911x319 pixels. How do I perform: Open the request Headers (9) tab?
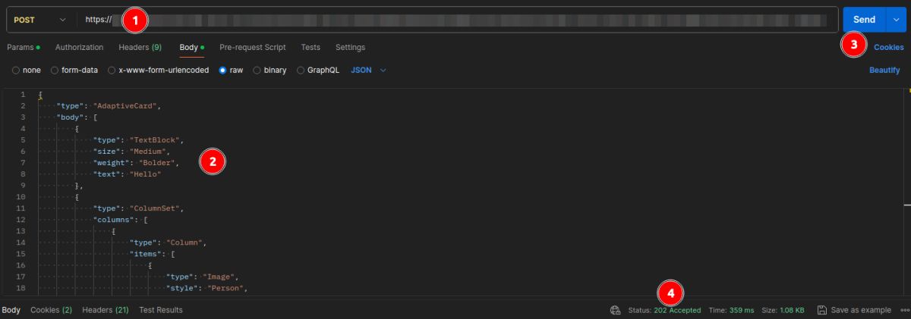[x=140, y=47]
